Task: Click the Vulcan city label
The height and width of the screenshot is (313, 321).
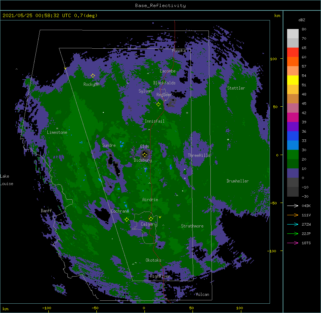Action: pos(202,294)
